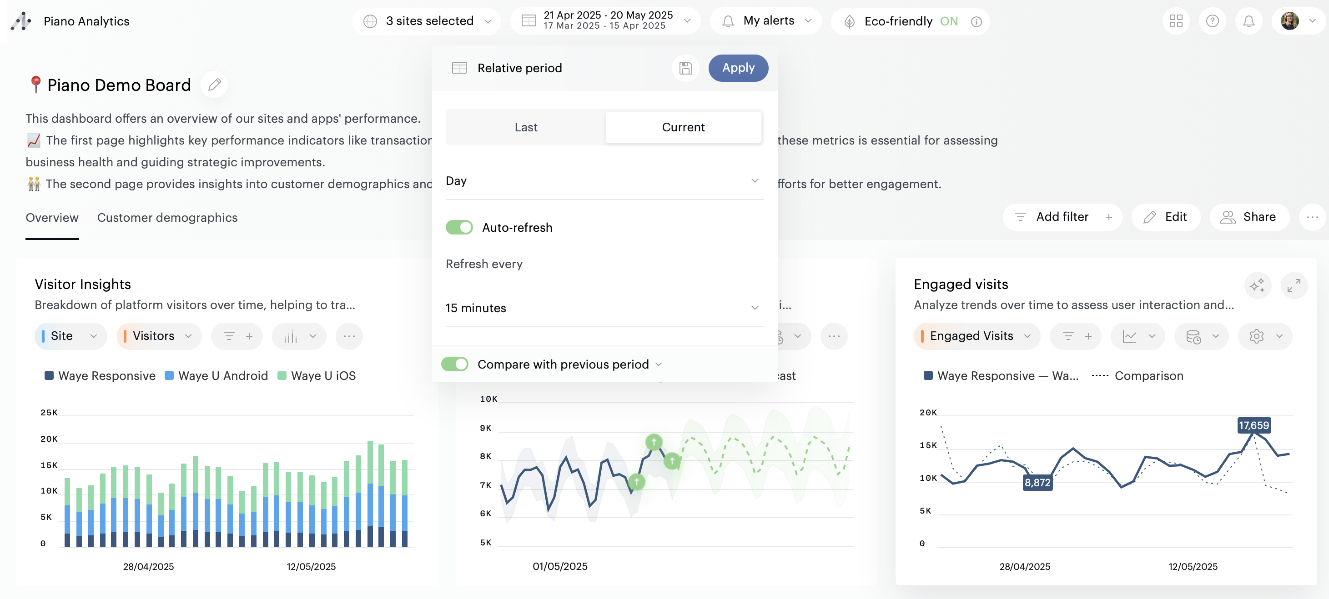Expand the Engaged visits widget fullscreen
The width and height of the screenshot is (1329, 599).
(1294, 285)
